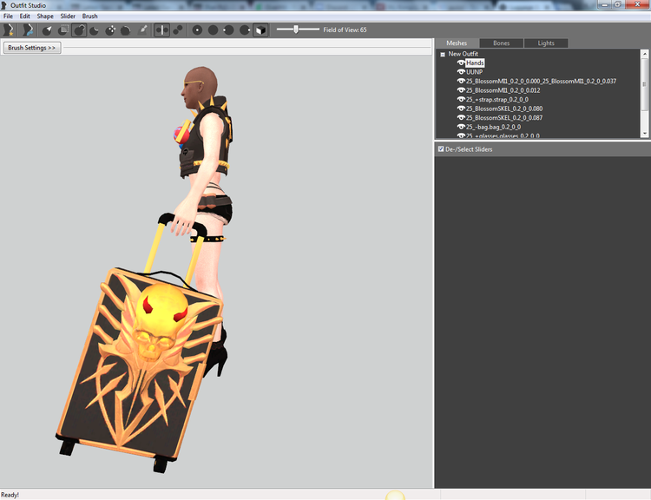Select the arrow select brush tool
The image size is (651, 500).
click(47, 30)
